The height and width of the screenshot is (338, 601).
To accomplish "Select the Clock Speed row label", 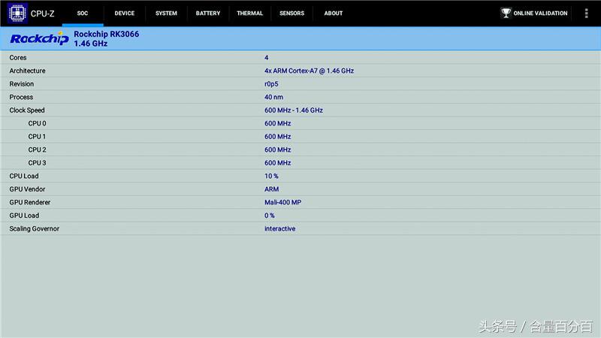I will 27,110.
